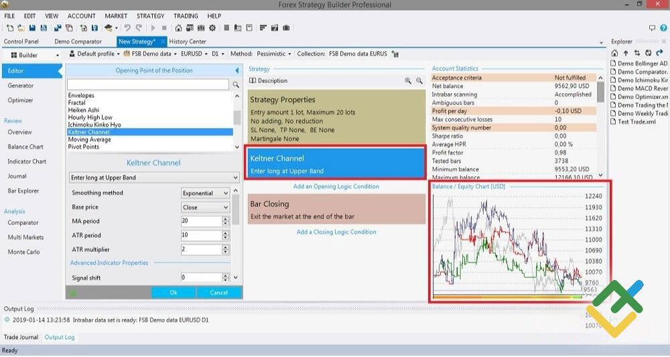Screen dimensions: 670x357
Task: Increase the MA period with the up arrow
Action: pyautogui.click(x=226, y=218)
